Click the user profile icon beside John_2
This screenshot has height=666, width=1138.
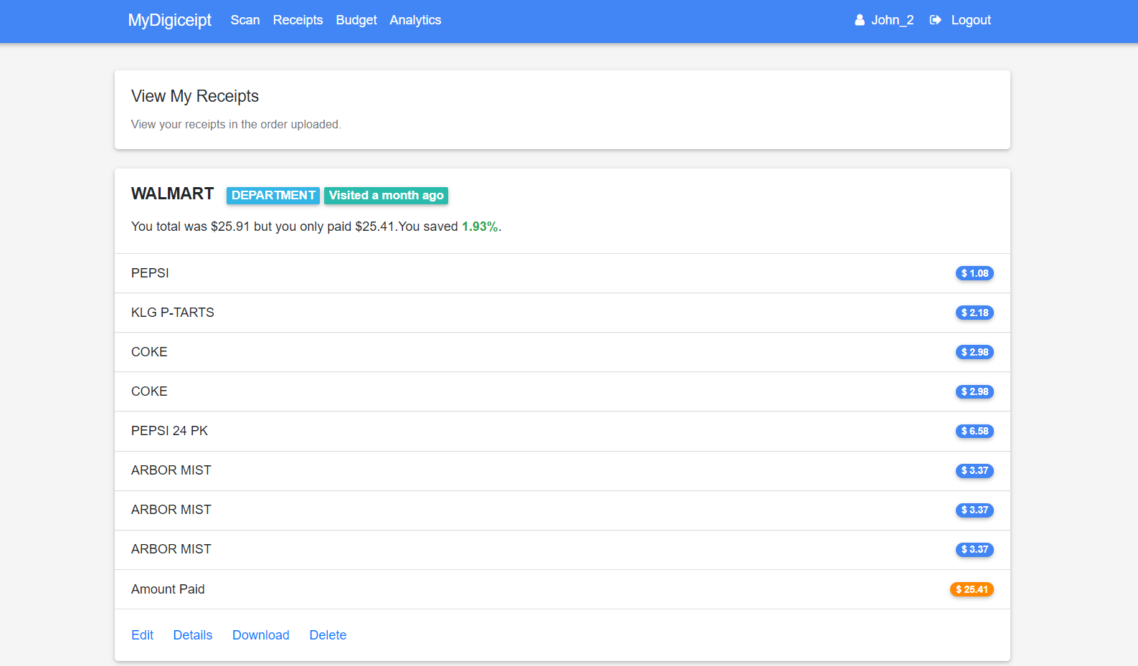click(x=860, y=20)
